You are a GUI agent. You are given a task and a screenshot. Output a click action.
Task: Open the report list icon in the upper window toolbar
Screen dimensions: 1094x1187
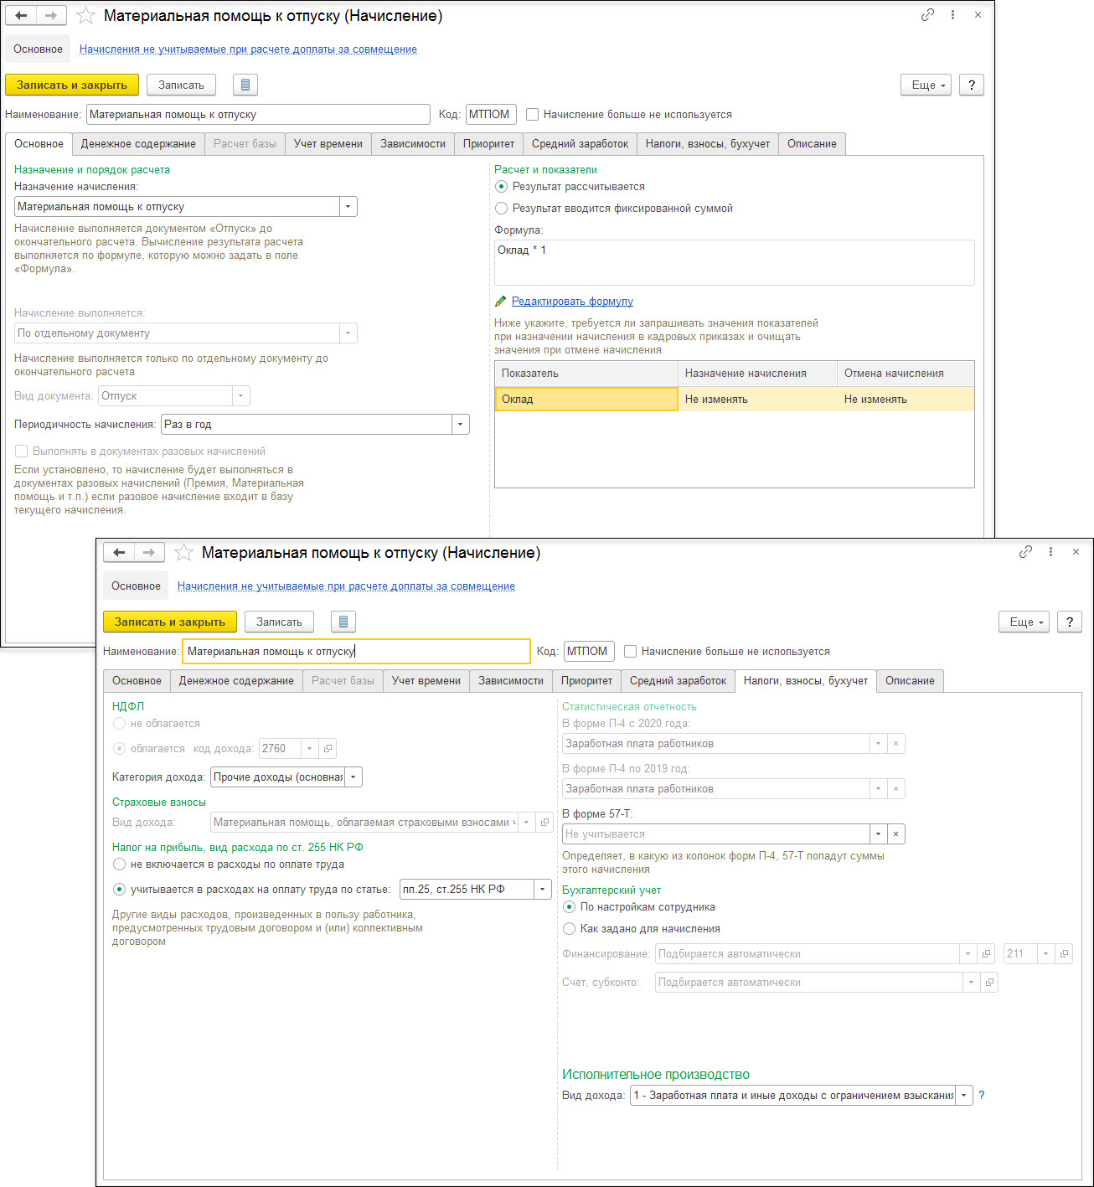[245, 85]
